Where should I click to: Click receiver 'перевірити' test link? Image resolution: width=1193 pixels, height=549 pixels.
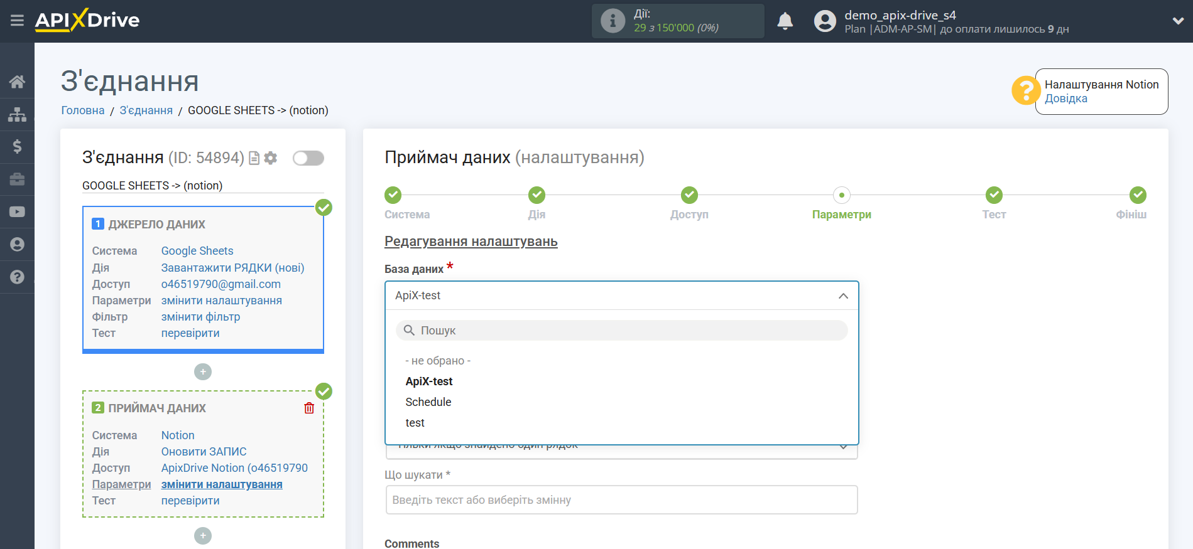coord(190,501)
